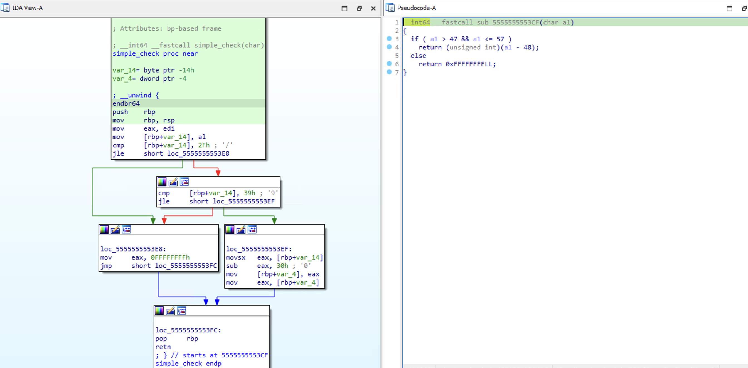Screen dimensions: 748x368
Task: Click the value 57 in the if condition
Action: click(500, 39)
